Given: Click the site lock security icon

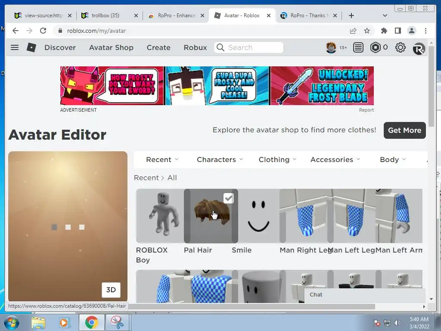Looking at the screenshot, I should (60, 31).
